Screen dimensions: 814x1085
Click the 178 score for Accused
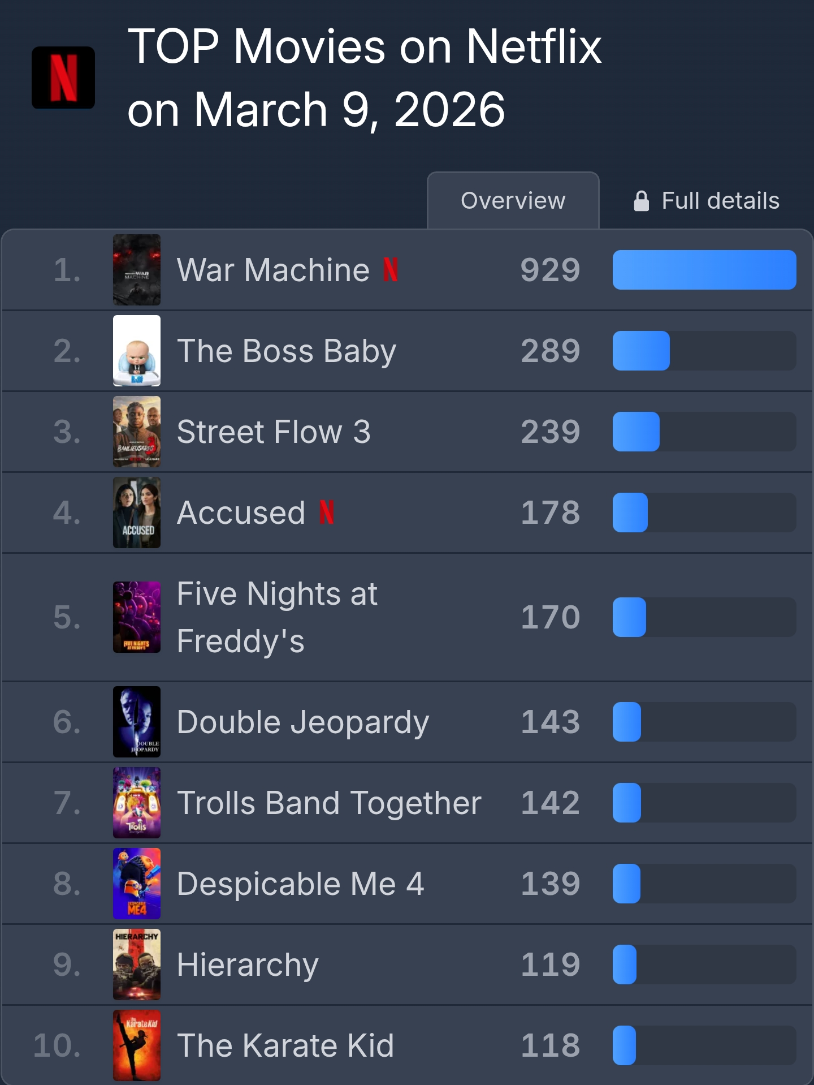pyautogui.click(x=551, y=513)
